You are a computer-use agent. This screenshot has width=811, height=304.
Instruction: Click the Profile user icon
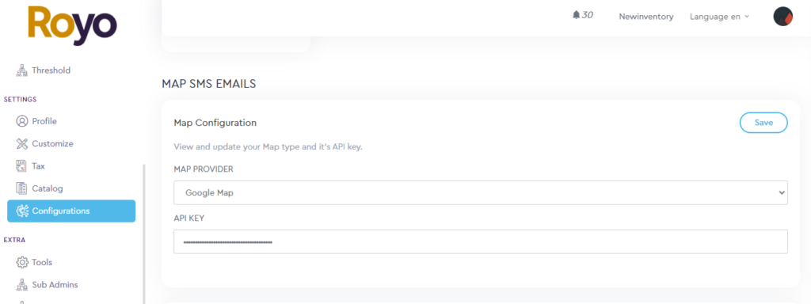[21, 121]
